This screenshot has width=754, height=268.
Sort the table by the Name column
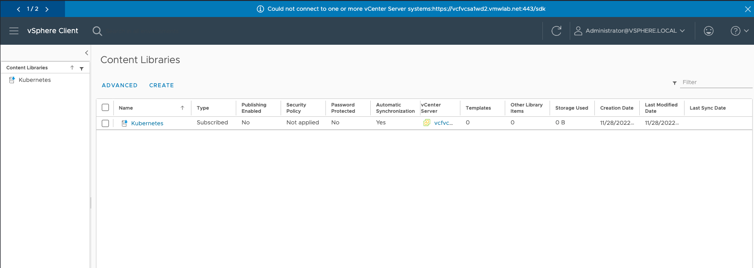pyautogui.click(x=126, y=108)
